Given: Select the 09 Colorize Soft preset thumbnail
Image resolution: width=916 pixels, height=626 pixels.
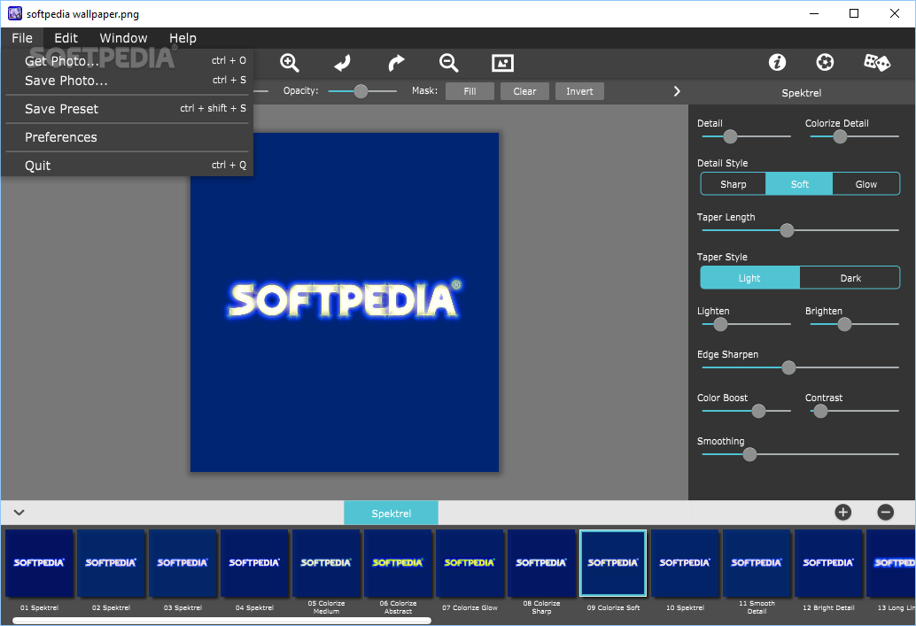Looking at the screenshot, I should 613,563.
